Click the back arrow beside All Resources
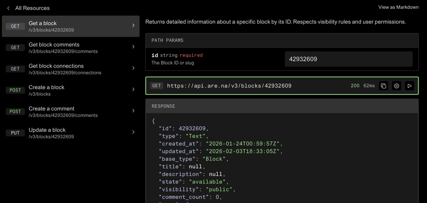 click(x=8, y=8)
